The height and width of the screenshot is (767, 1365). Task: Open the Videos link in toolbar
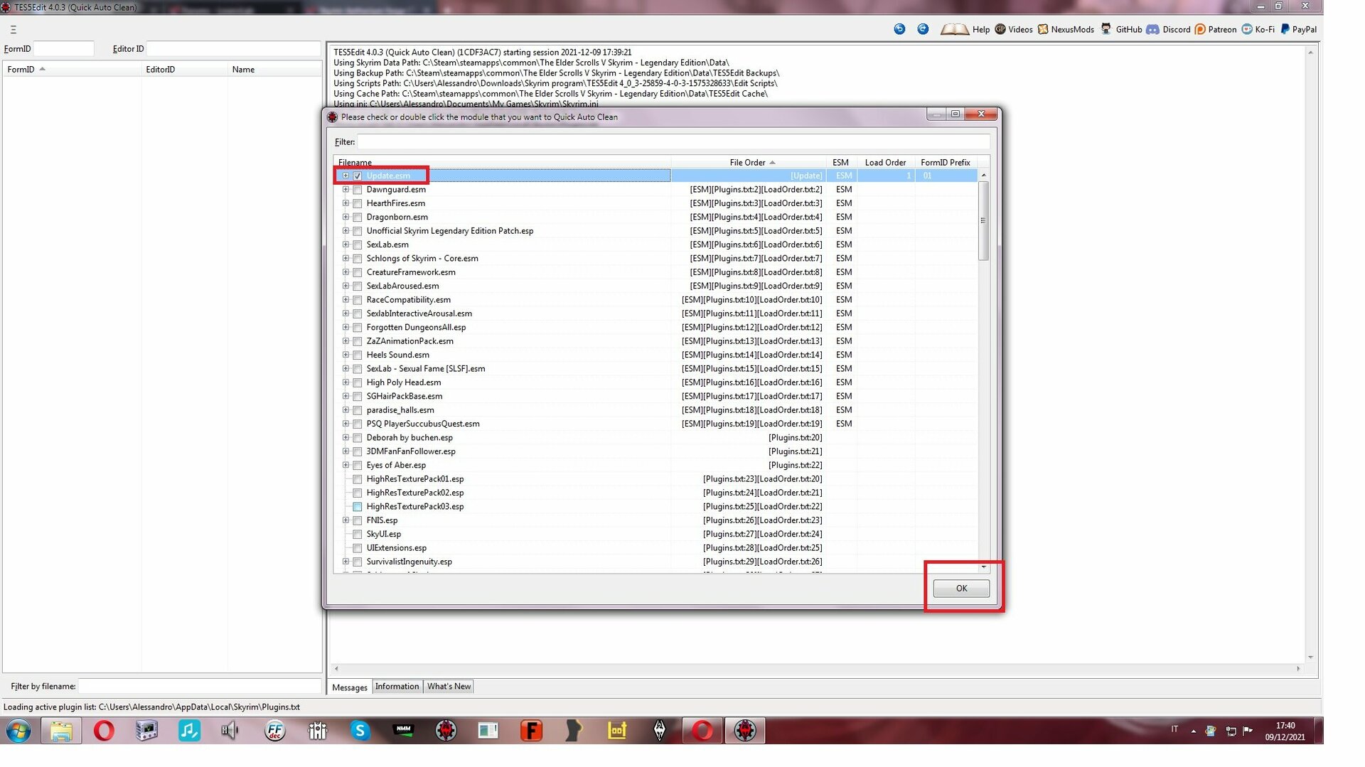1014,29
